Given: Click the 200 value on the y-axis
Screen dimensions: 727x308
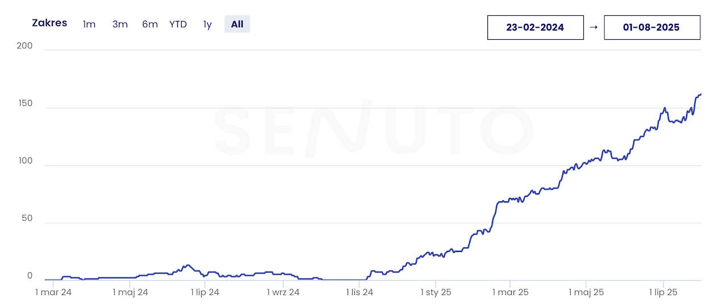Looking at the screenshot, I should pyautogui.click(x=25, y=47).
